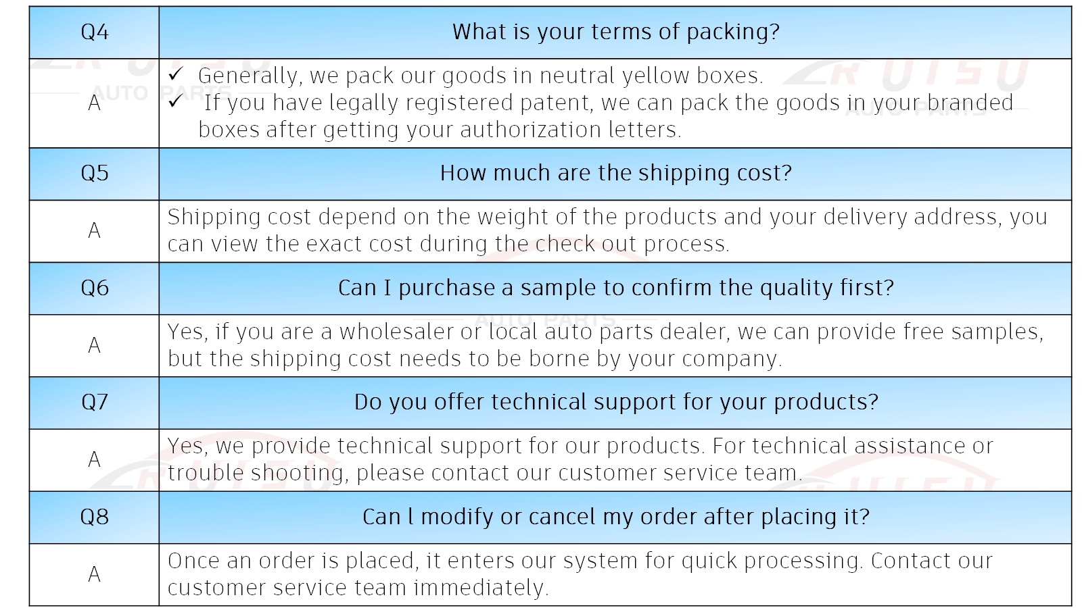Click the Q4 label cell

click(94, 32)
